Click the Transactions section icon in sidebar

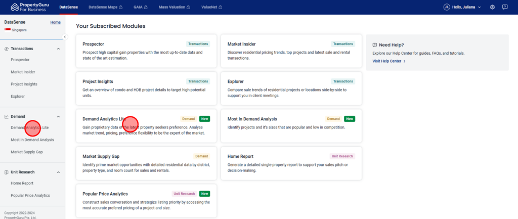[x=6, y=49]
